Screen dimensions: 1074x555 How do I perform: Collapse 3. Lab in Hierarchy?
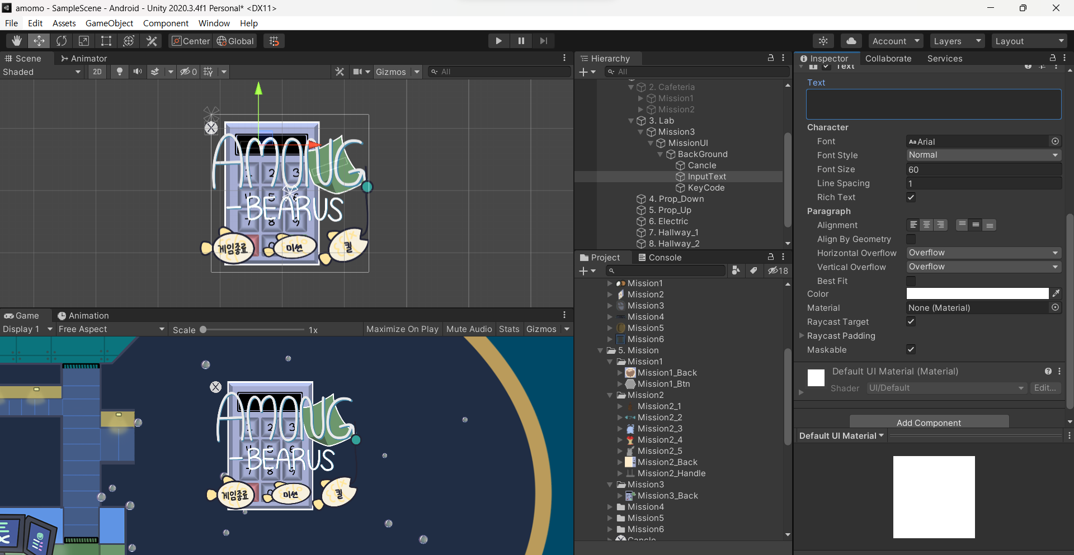click(631, 121)
